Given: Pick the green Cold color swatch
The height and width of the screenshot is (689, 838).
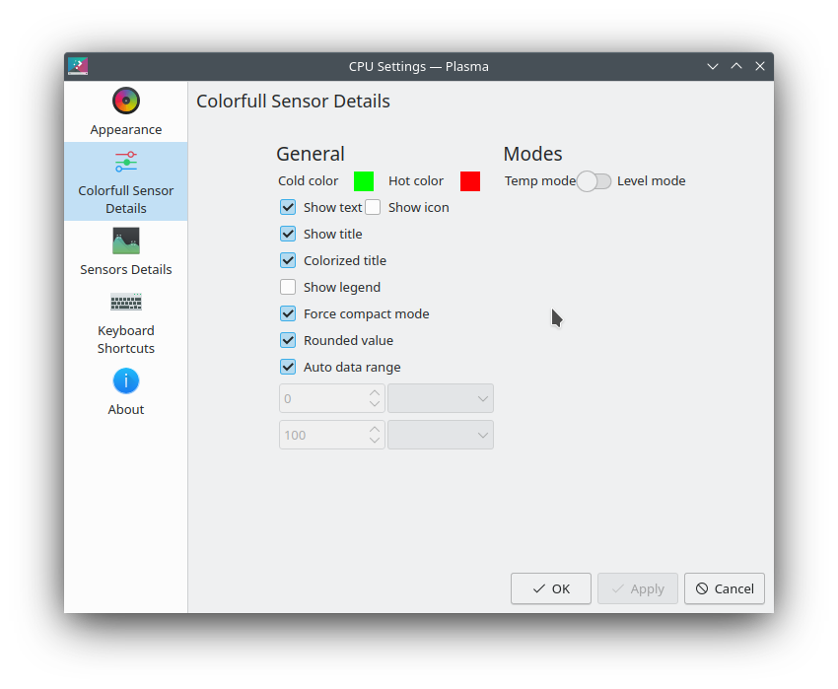Looking at the screenshot, I should tap(364, 181).
